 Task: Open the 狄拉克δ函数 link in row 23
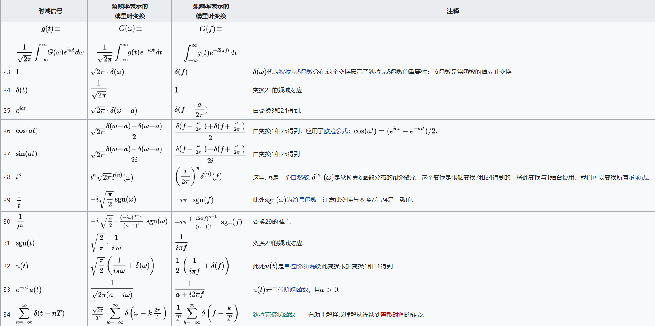click(x=296, y=72)
